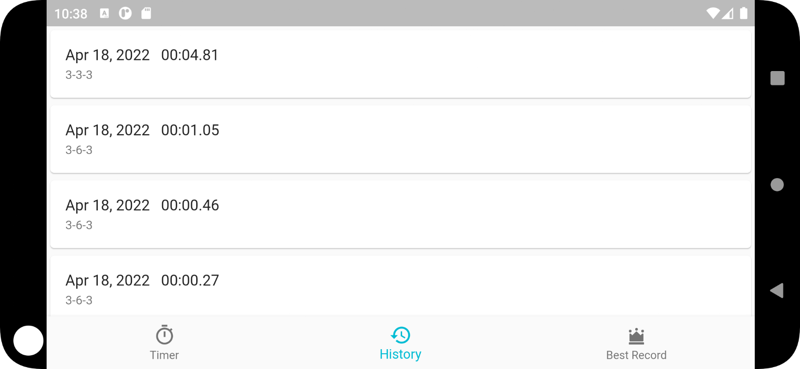Switch to the Best Record tab label
This screenshot has height=369, width=800.
(636, 355)
